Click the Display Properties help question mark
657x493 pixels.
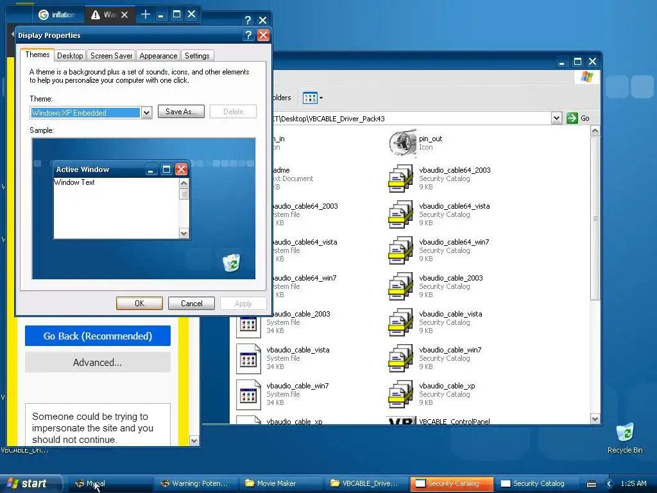point(248,35)
